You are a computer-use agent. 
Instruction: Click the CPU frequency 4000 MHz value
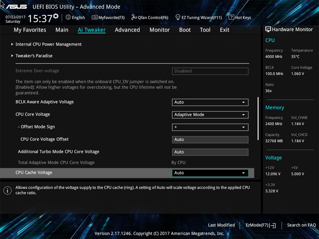(274, 57)
